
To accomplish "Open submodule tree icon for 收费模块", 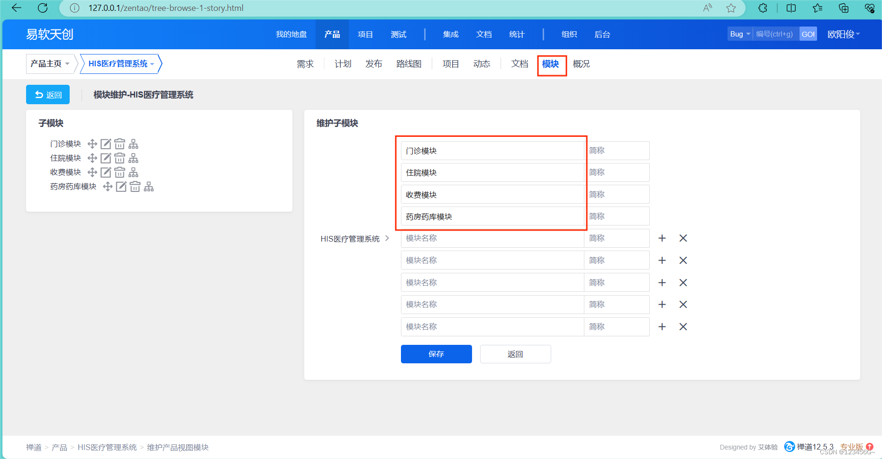I will pos(134,172).
